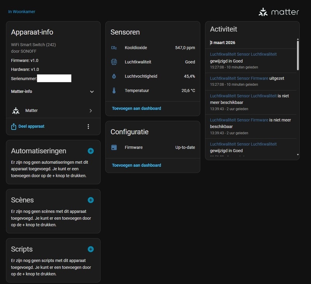Click Toevoegen aan dashboard under Configuratie
The height and width of the screenshot is (284, 311).
tap(136, 165)
